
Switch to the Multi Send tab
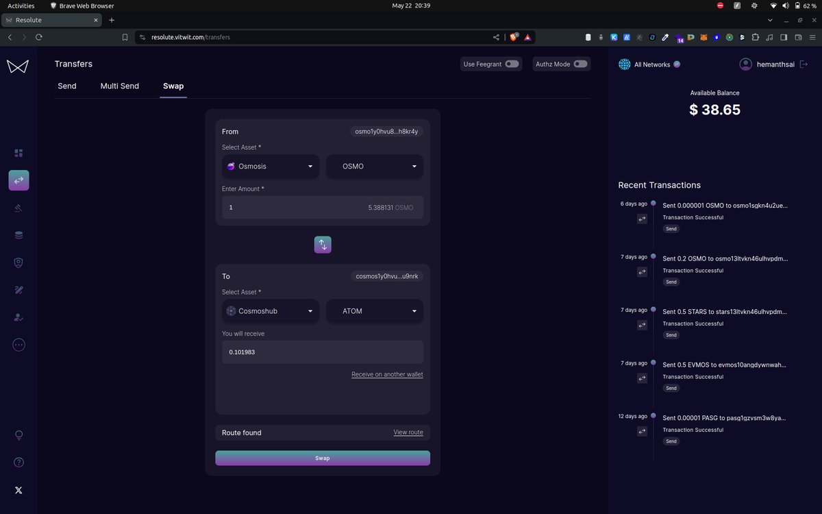point(120,86)
